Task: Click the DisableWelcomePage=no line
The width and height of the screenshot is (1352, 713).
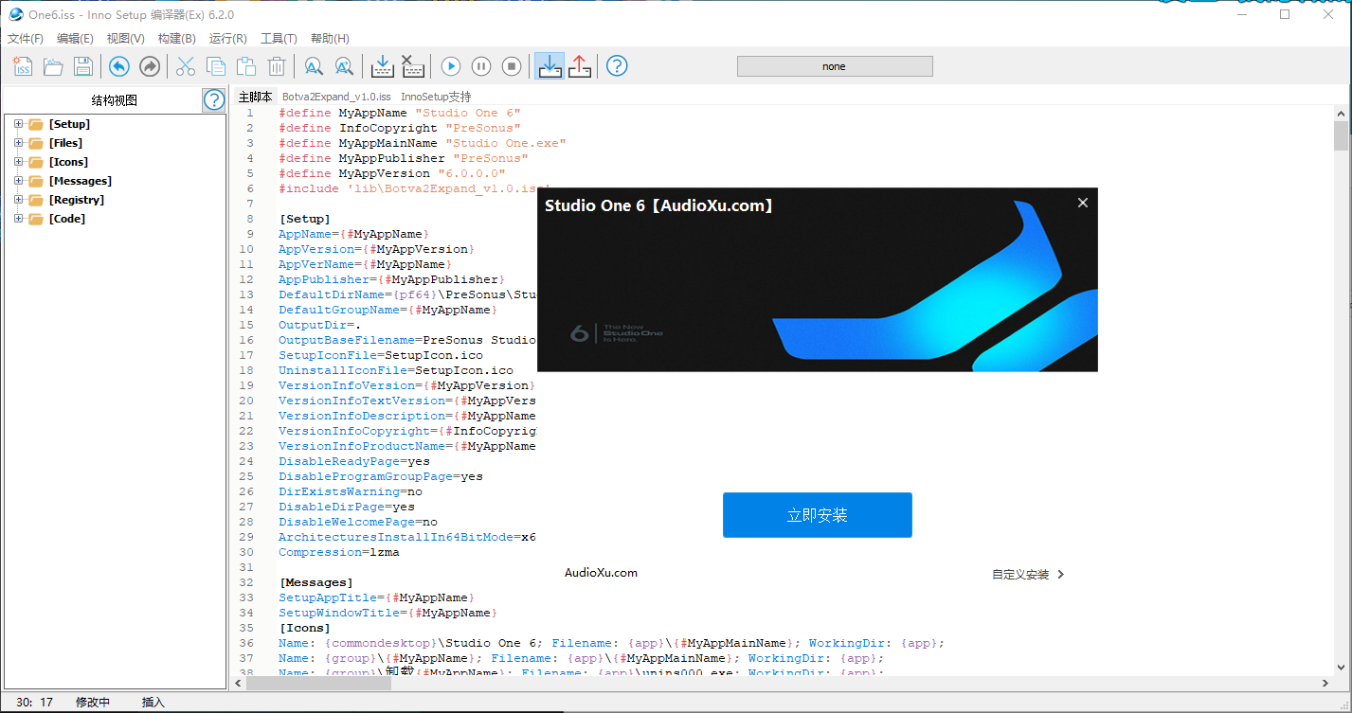Action: (x=358, y=522)
